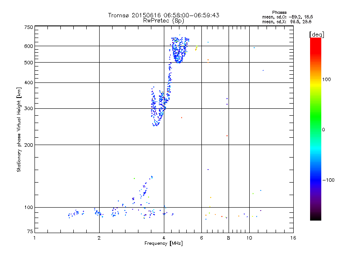Click y-axis tick label '75'
345x259 pixels.
[30, 231]
